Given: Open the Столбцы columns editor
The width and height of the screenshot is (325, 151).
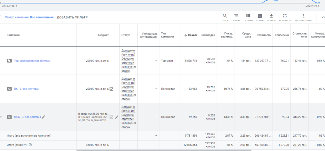Looking at the screenshot, I should [248, 16].
